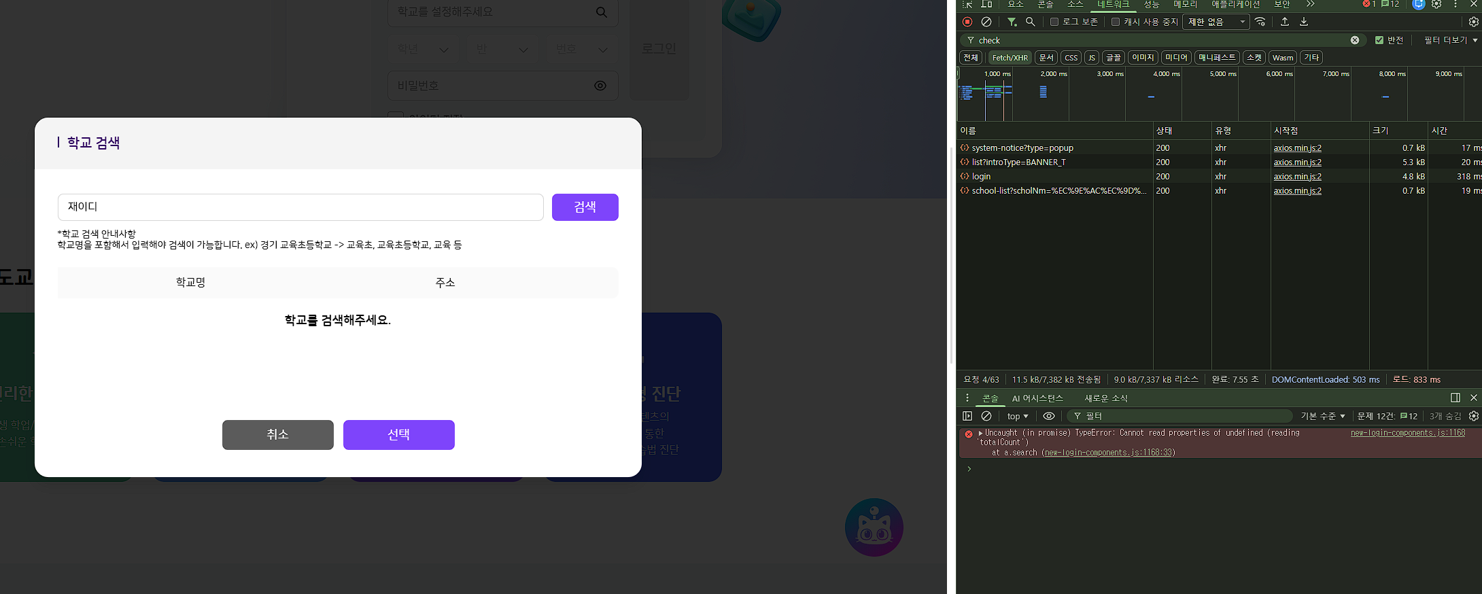Click the purple 검색 button

point(585,207)
